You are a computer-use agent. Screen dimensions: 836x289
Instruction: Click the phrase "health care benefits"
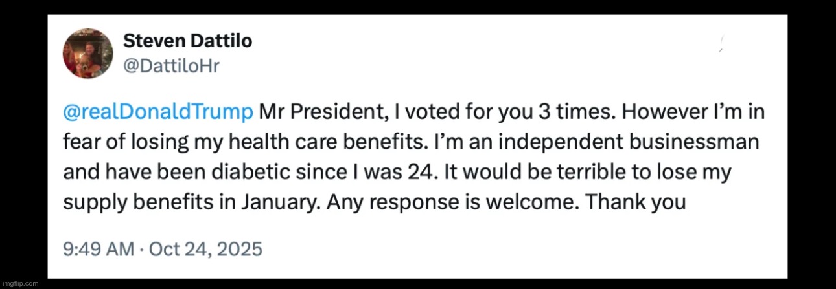tap(326, 142)
